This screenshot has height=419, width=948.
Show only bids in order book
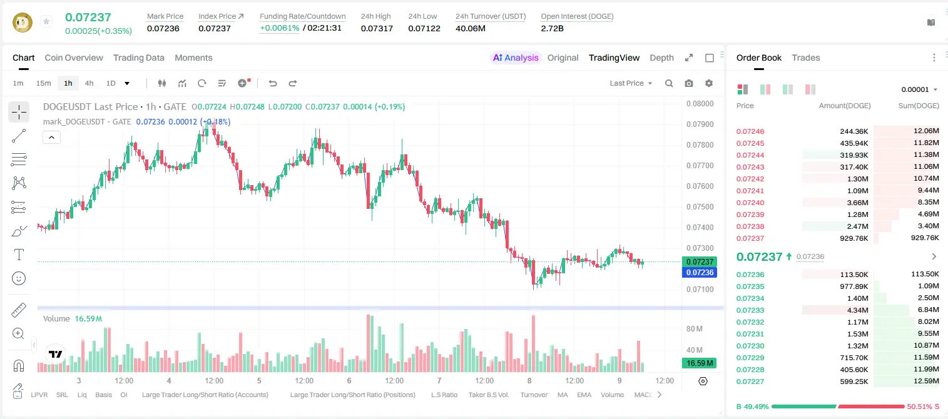click(788, 89)
